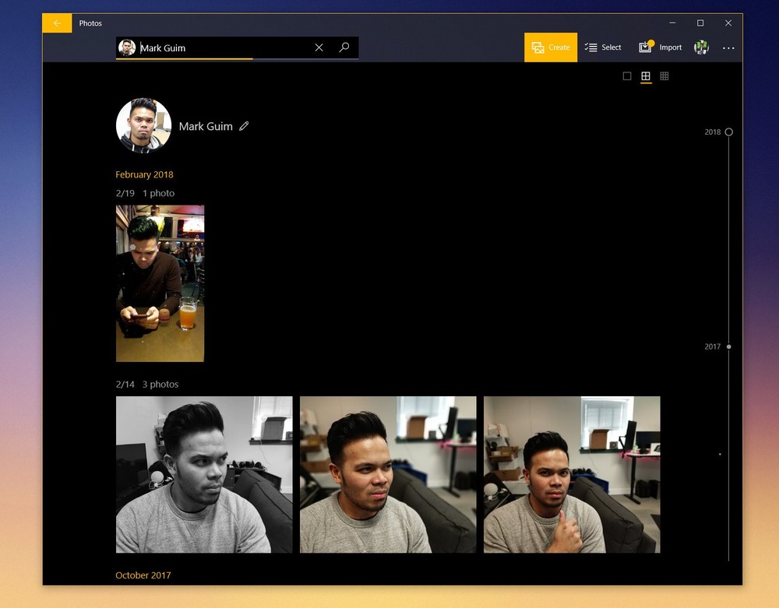779x608 pixels.
Task: Open the 2/19 photo with beer glass
Action: (x=160, y=283)
